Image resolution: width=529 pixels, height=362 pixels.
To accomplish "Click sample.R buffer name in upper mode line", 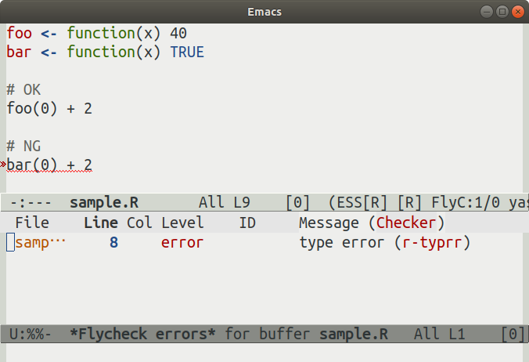I will (x=105, y=202).
